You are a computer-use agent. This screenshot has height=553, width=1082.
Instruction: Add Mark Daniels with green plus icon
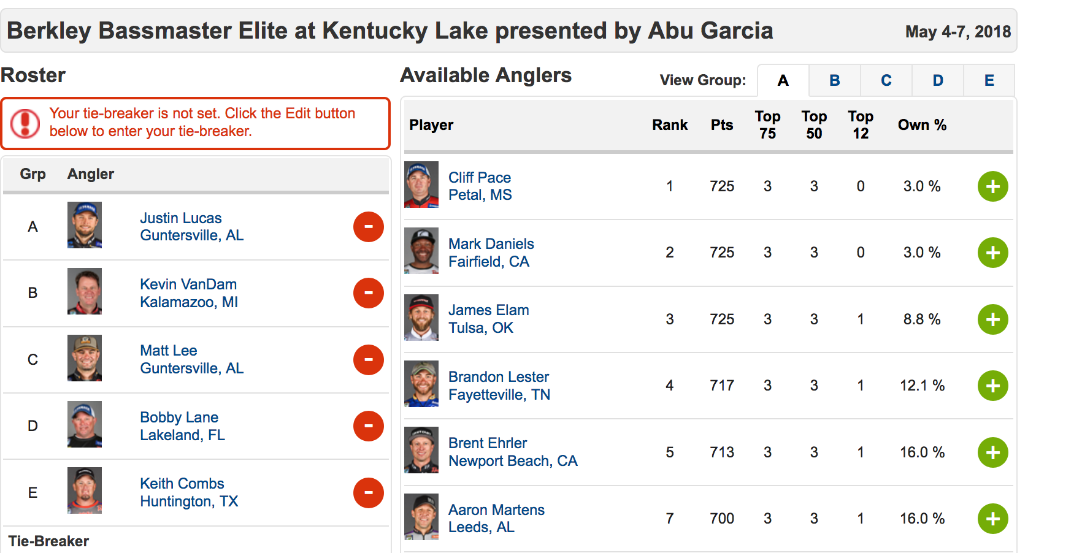992,253
